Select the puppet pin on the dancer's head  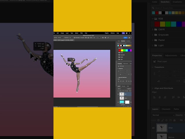coord(74,59)
